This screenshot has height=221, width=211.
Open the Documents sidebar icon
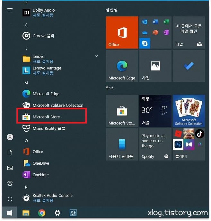10,152
